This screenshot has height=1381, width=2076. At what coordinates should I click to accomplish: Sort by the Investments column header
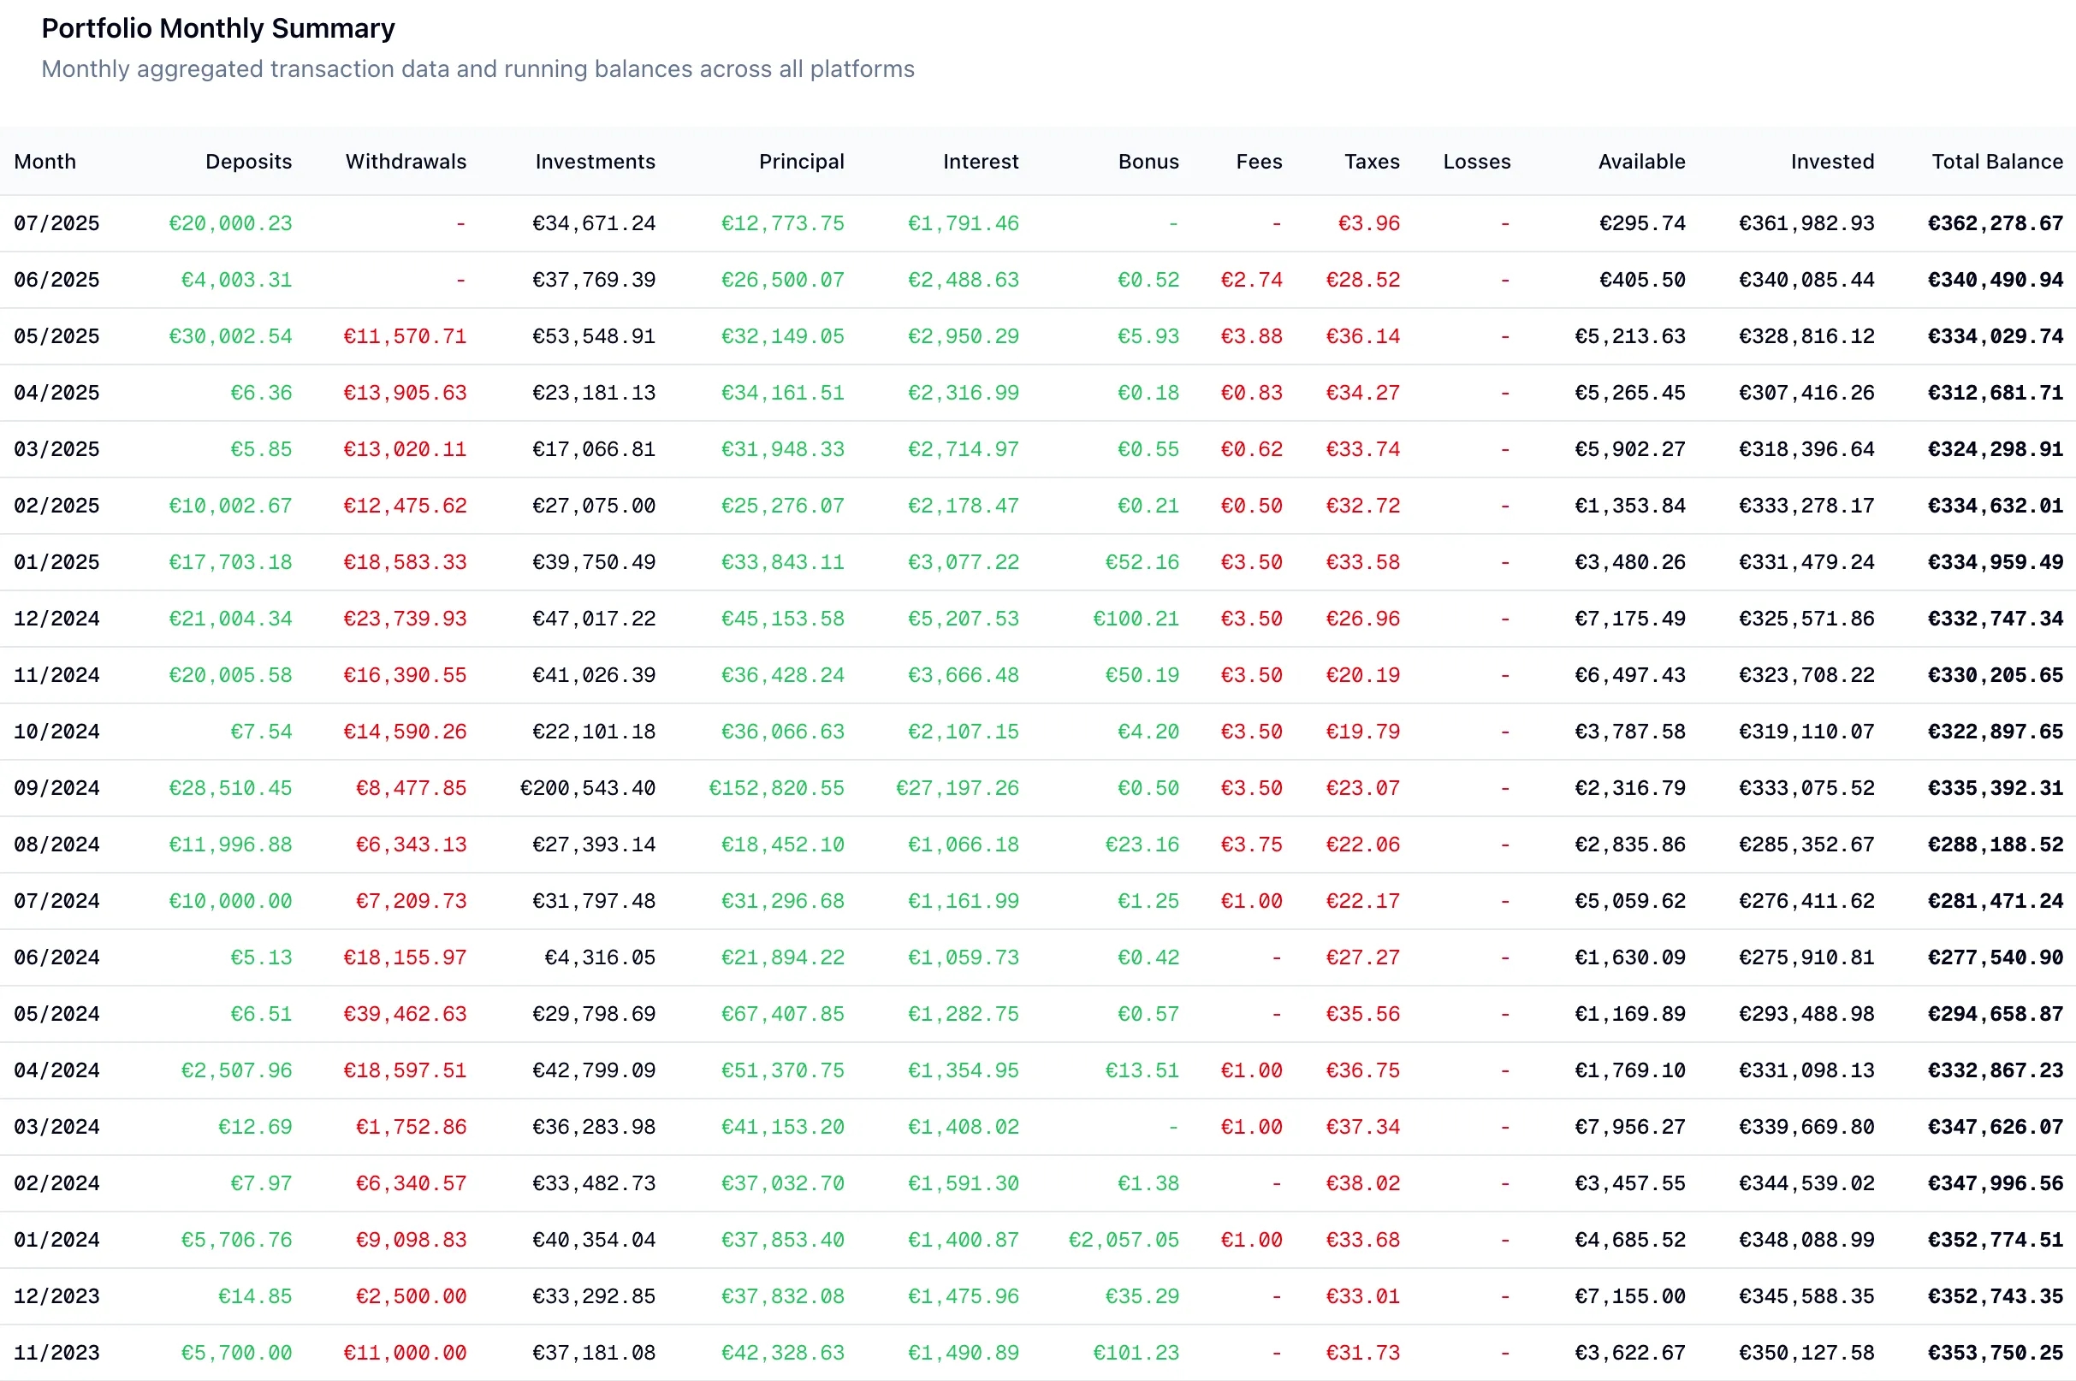point(595,161)
